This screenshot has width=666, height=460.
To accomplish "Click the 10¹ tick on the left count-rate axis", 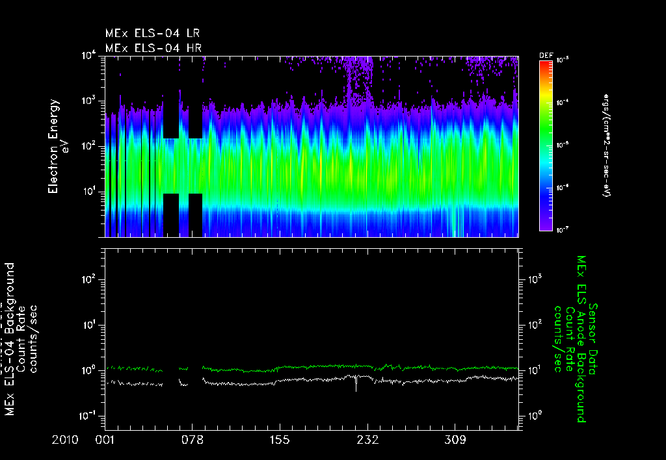I will (90, 326).
